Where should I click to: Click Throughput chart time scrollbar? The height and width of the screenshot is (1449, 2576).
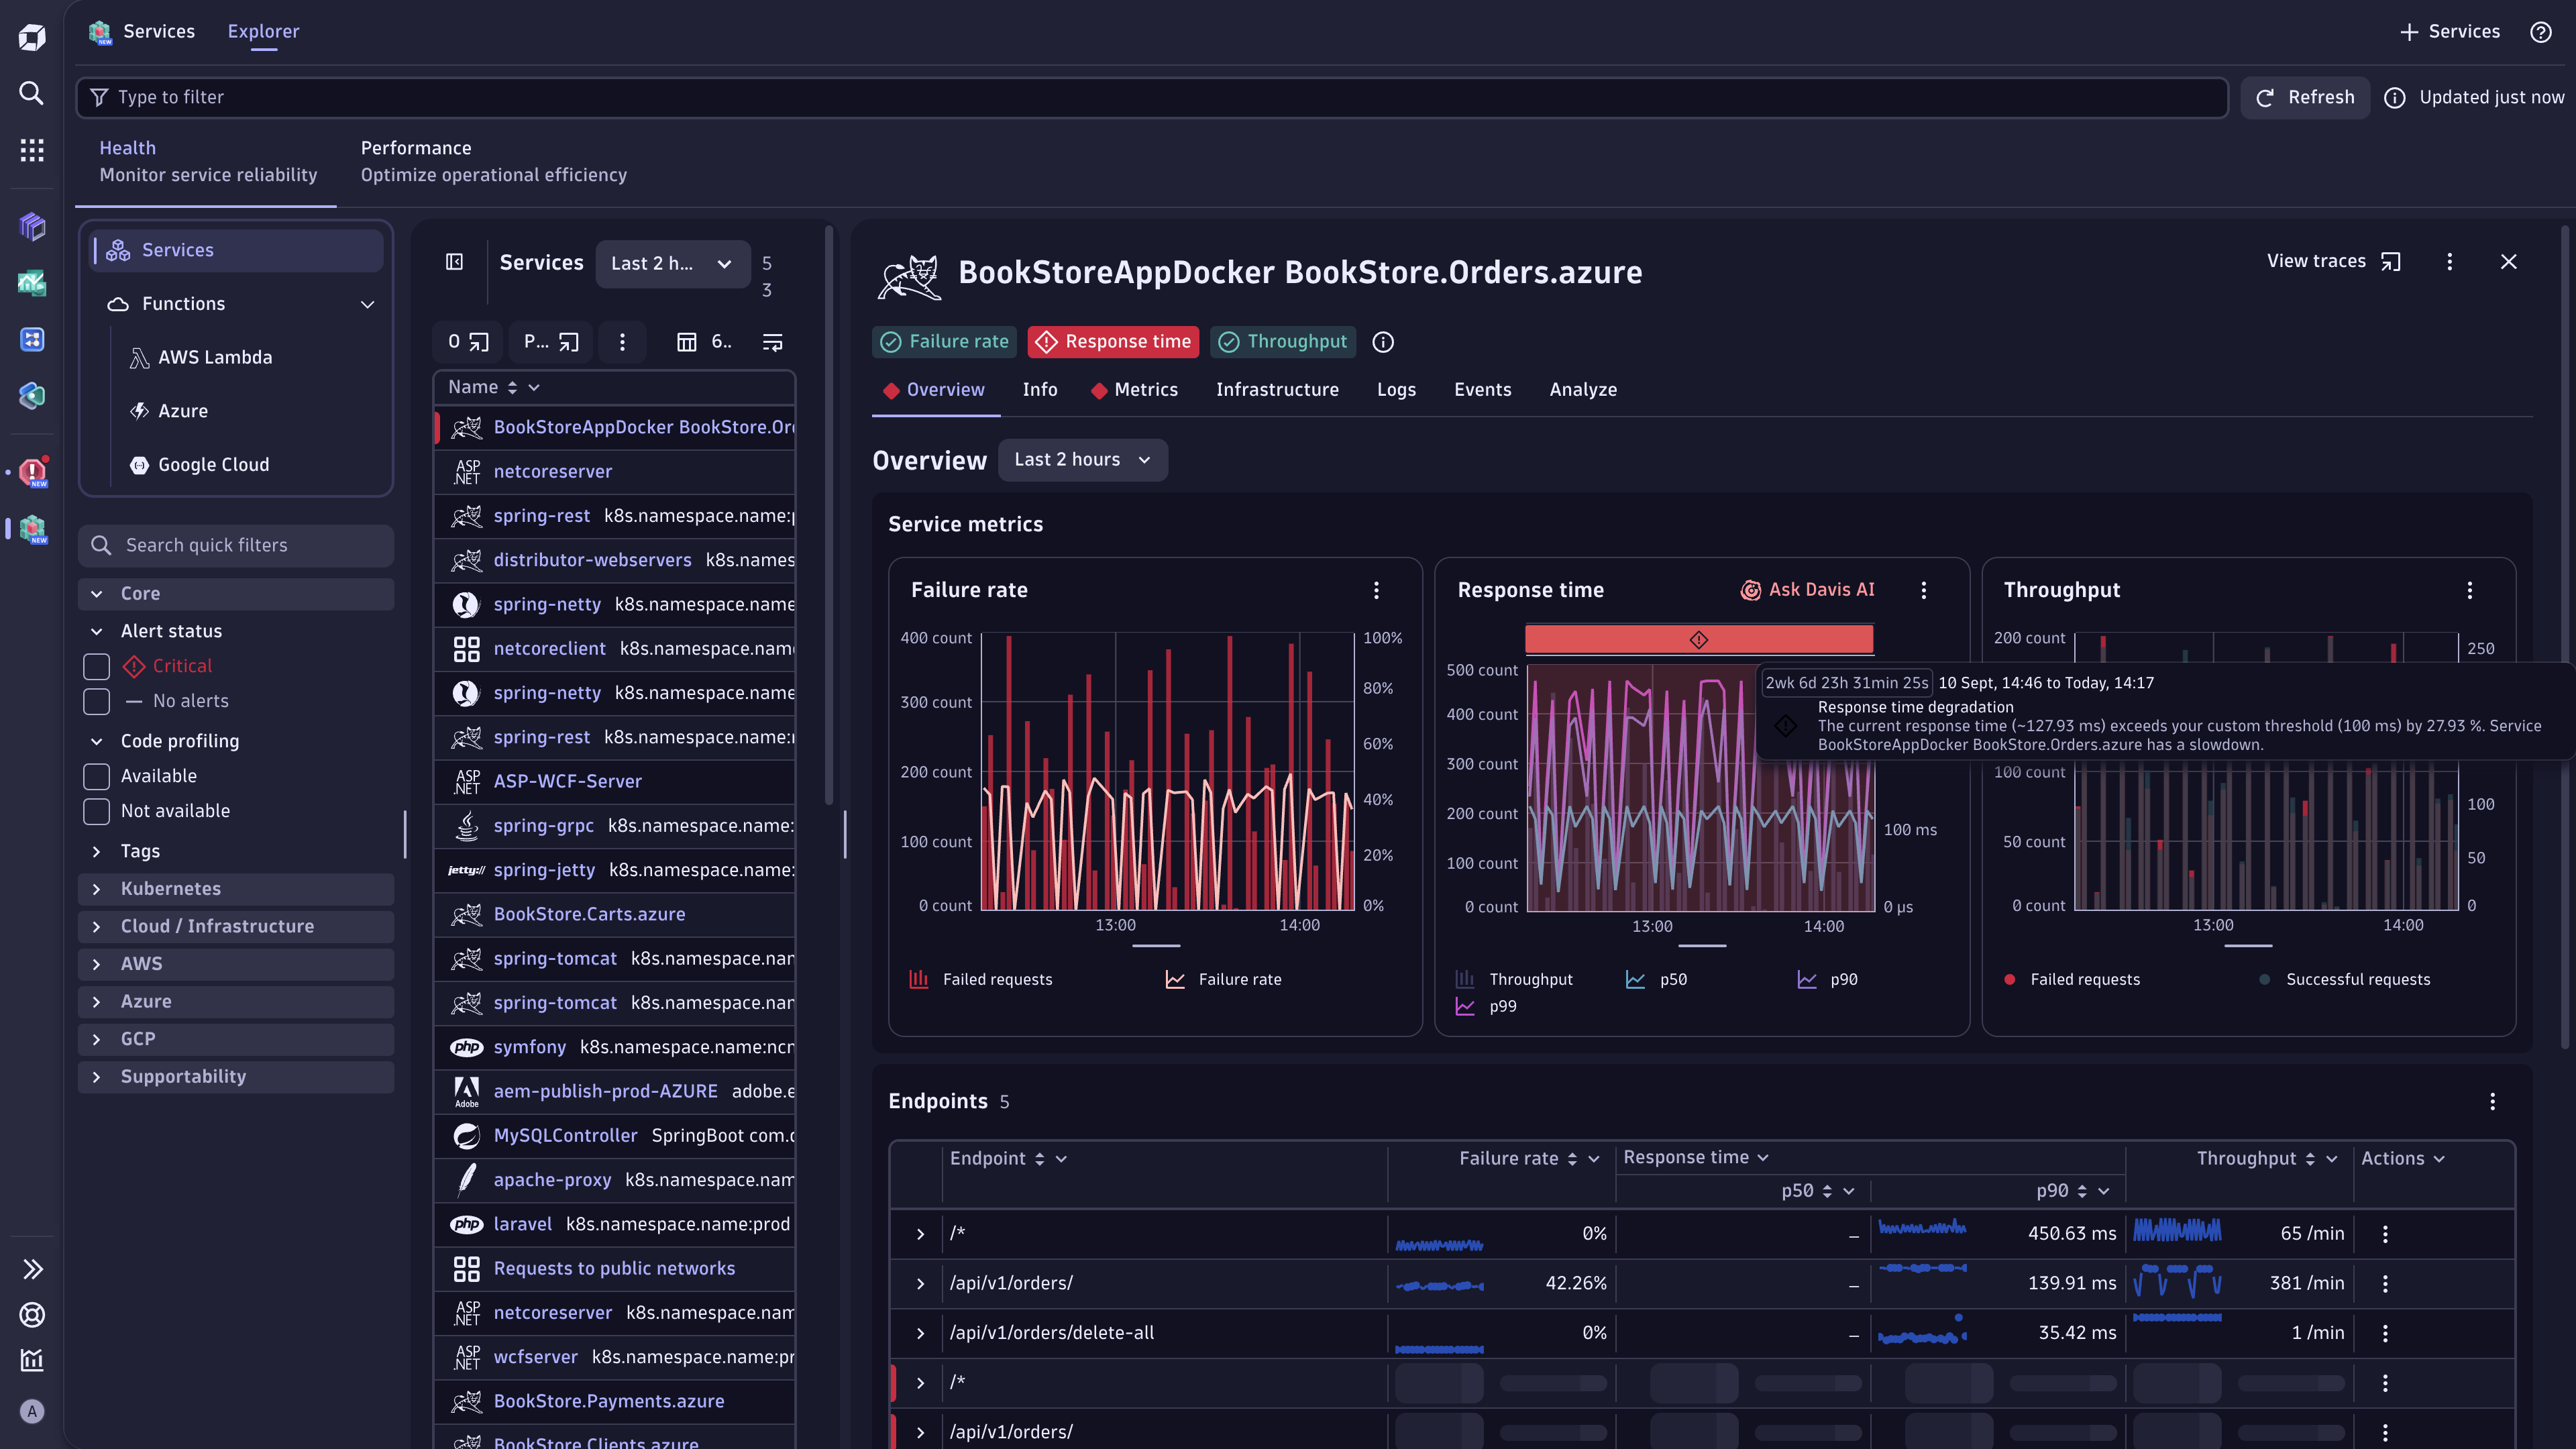2248,945
